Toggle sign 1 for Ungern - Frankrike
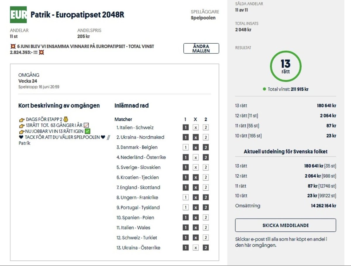The width and height of the screenshot is (351, 266). point(185,197)
